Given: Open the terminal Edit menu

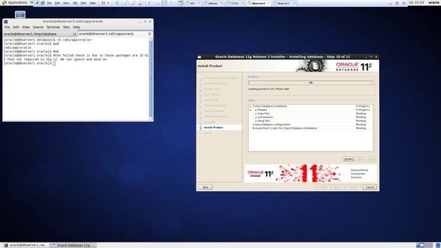Looking at the screenshot, I should 16,28.
